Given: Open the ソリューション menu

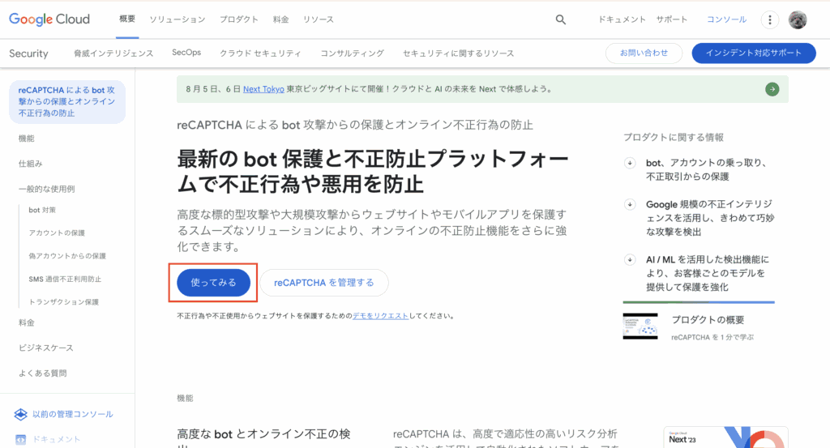Looking at the screenshot, I should coord(177,19).
